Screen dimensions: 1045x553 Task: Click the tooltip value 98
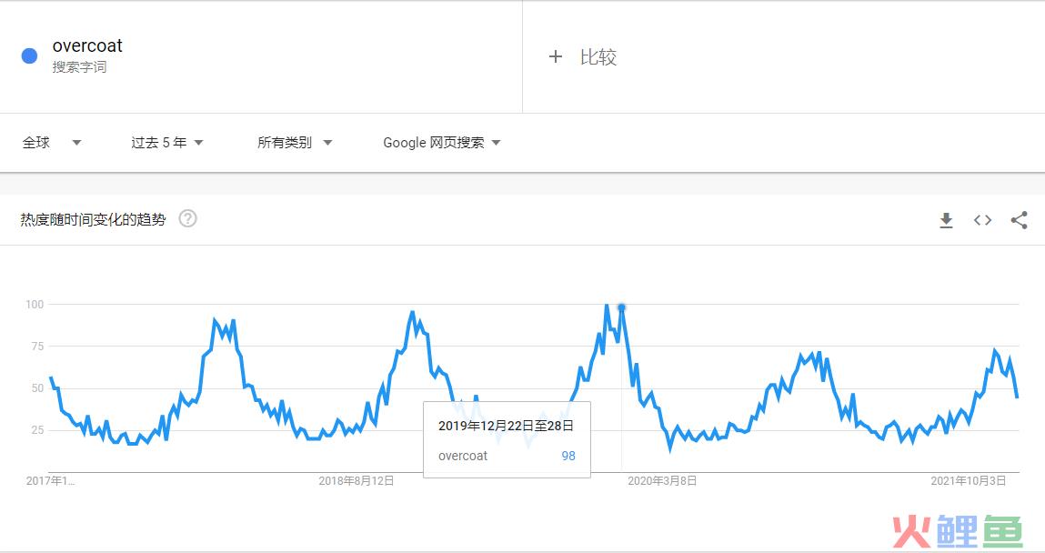[568, 456]
